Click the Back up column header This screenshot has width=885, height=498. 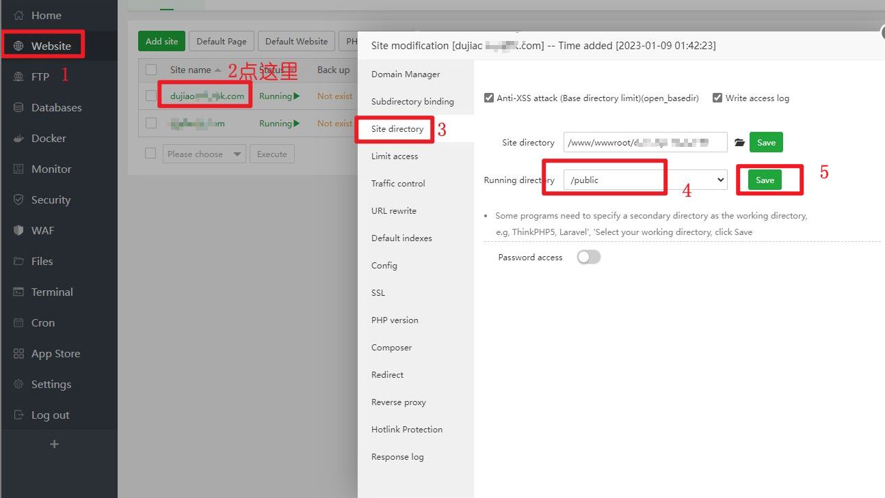tap(333, 70)
